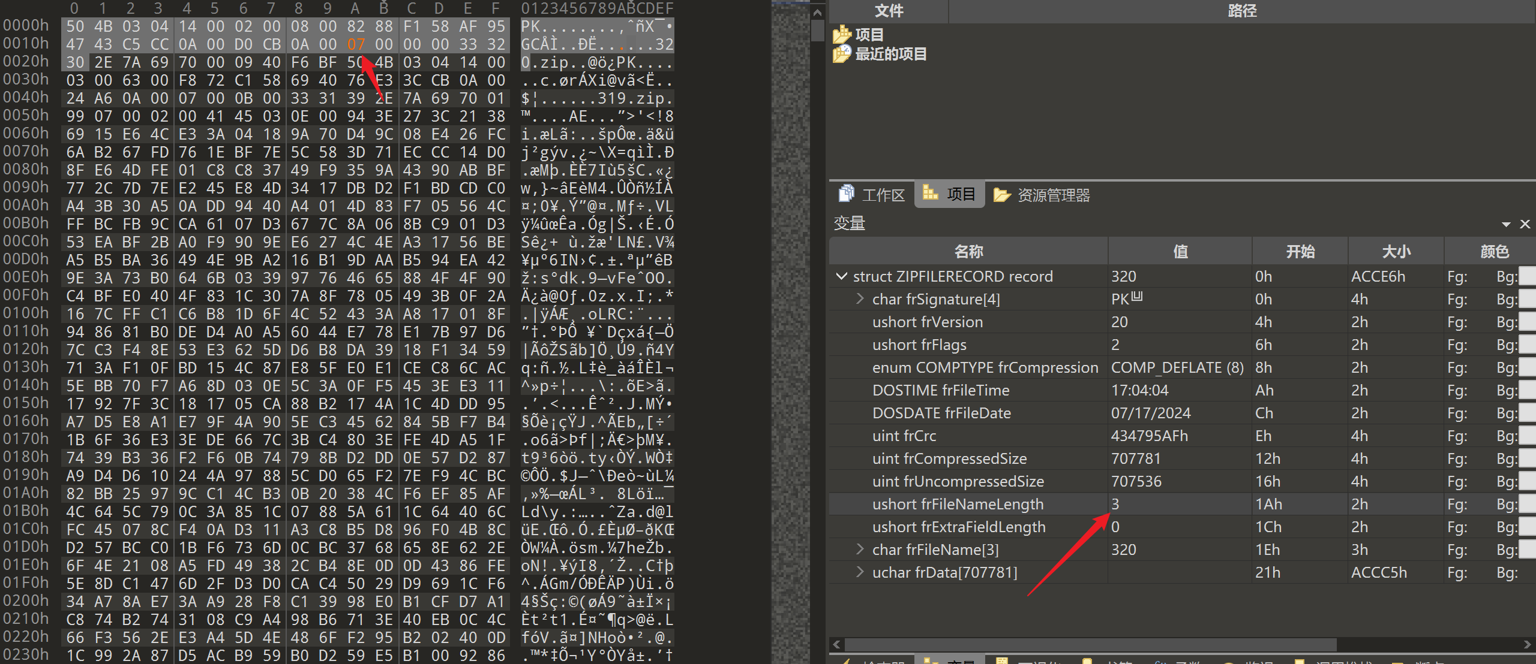This screenshot has height=664, width=1536.
Task: Collapse the struct ZIPFILERECORD record node
Action: [841, 276]
